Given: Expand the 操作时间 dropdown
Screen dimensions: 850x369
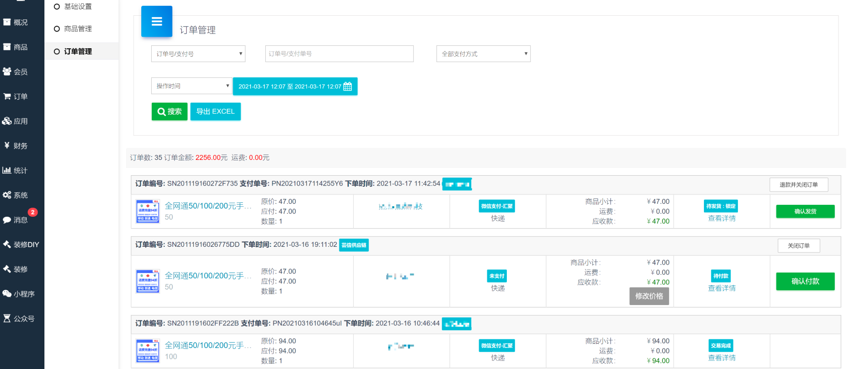Looking at the screenshot, I should [191, 86].
